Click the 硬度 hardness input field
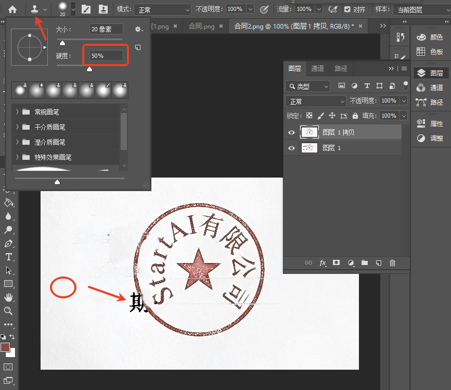This screenshot has height=390, width=451. (x=106, y=56)
